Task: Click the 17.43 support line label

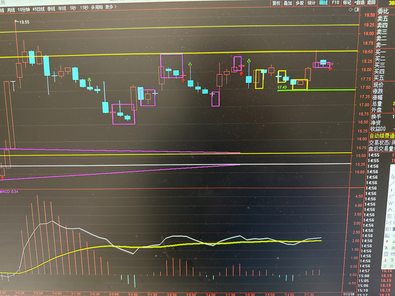Action: 282,87
